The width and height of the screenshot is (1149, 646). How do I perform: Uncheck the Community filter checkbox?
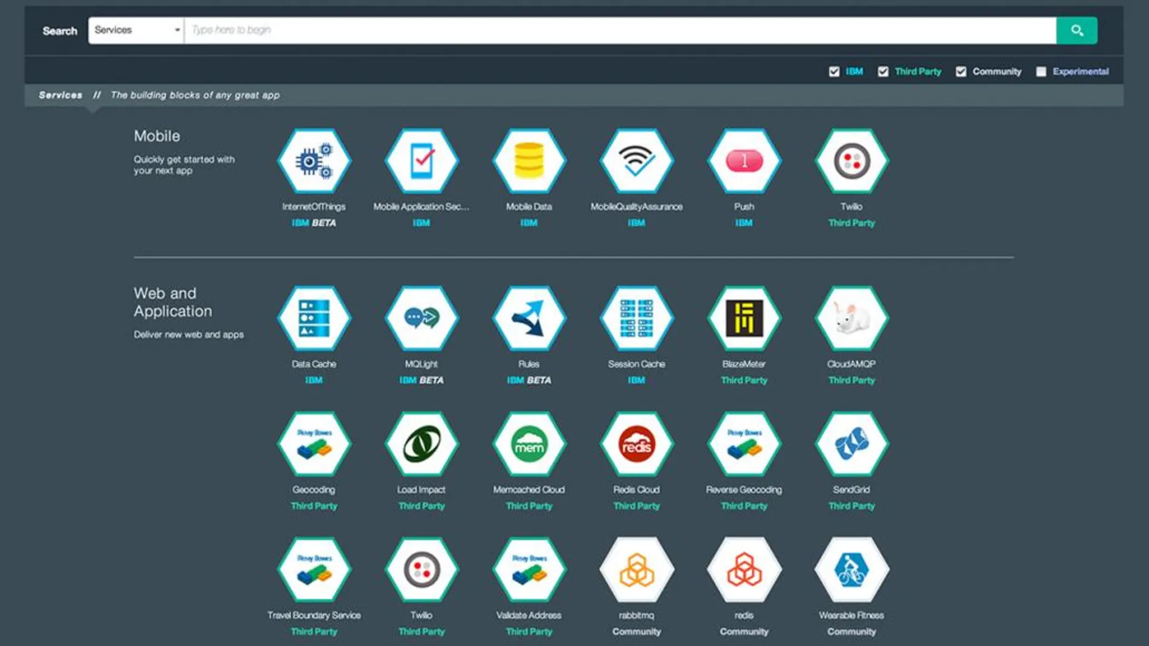pos(961,71)
